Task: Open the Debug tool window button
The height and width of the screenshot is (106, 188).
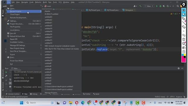Action: click(34, 94)
